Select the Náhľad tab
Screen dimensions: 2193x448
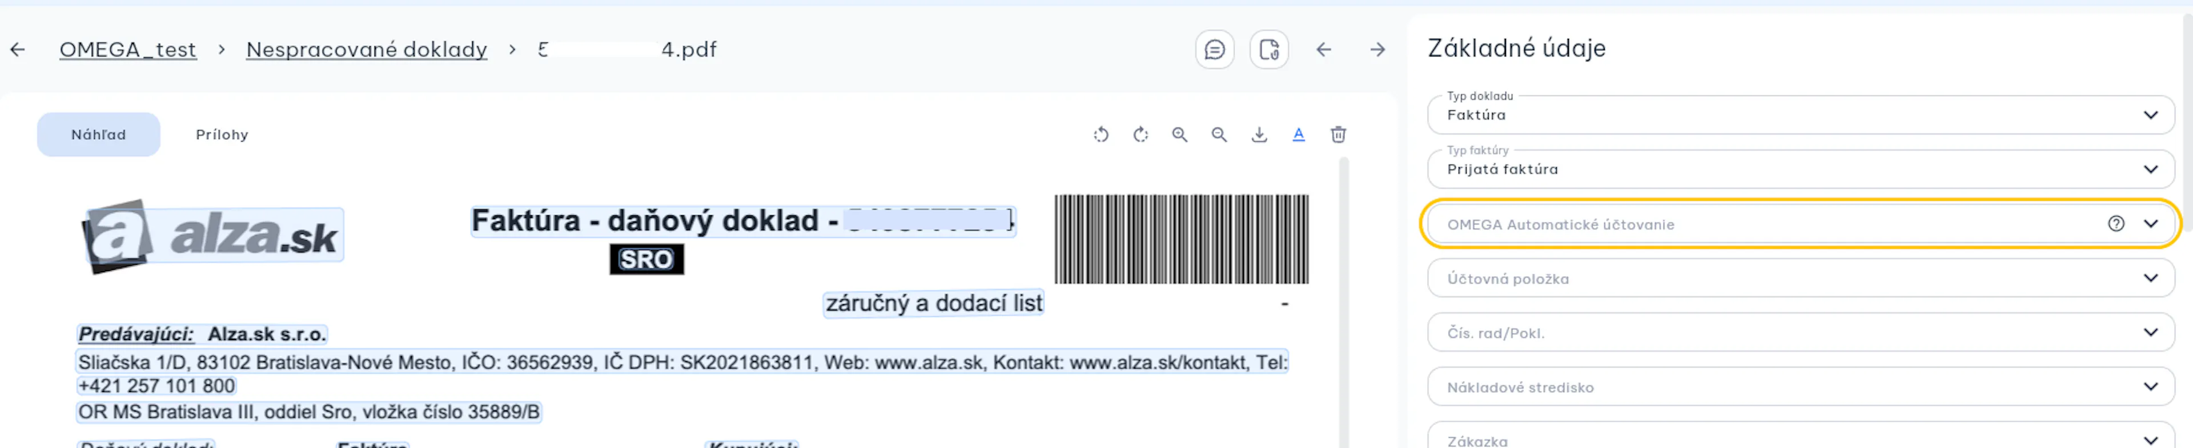click(x=99, y=134)
